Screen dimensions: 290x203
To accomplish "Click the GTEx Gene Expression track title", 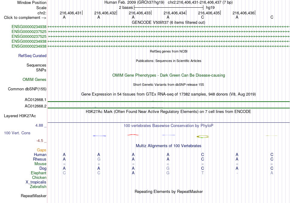I will point(169,94).
